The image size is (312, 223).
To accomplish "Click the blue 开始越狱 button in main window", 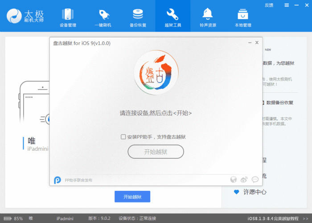I will tap(132, 197).
